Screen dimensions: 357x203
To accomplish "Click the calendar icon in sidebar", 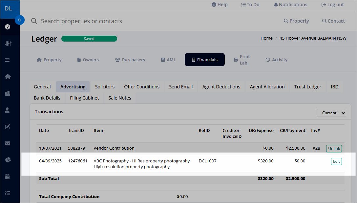I will coord(7,176).
